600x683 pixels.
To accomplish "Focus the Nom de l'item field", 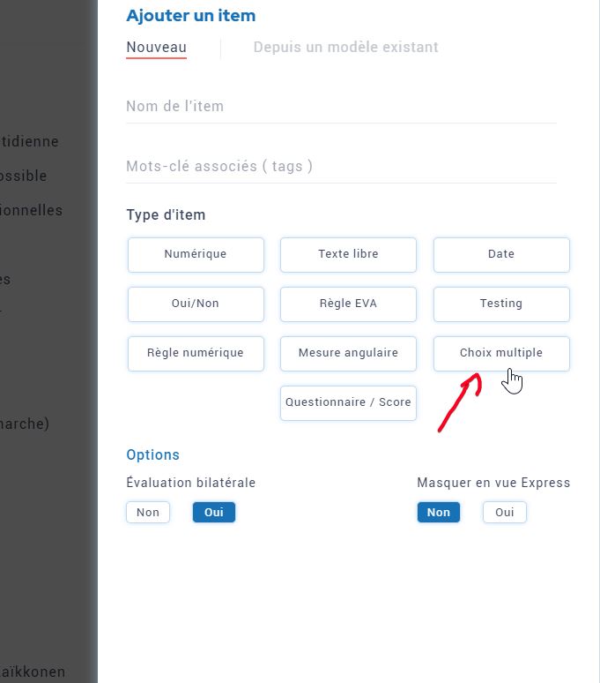I will (x=341, y=106).
